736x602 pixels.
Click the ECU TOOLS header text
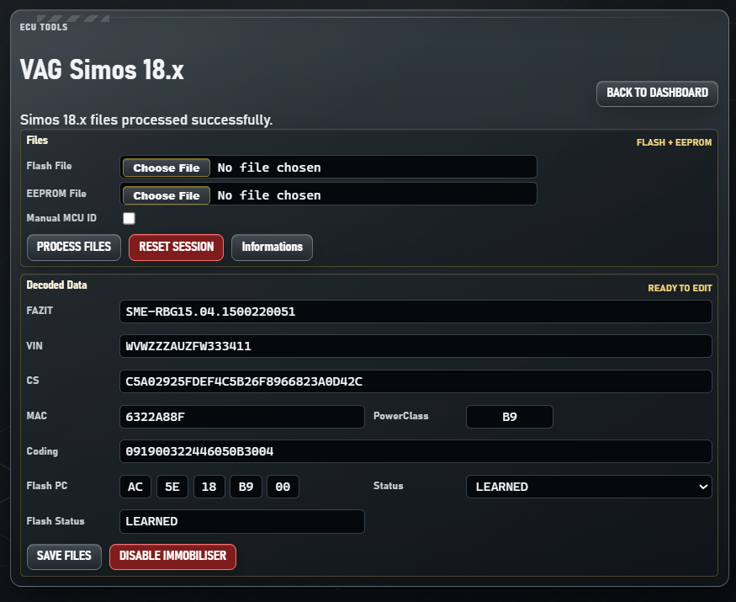coord(44,27)
